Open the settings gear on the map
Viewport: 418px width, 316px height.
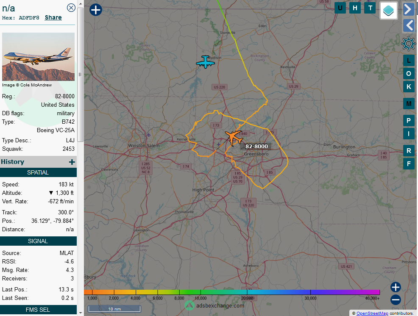pos(408,44)
